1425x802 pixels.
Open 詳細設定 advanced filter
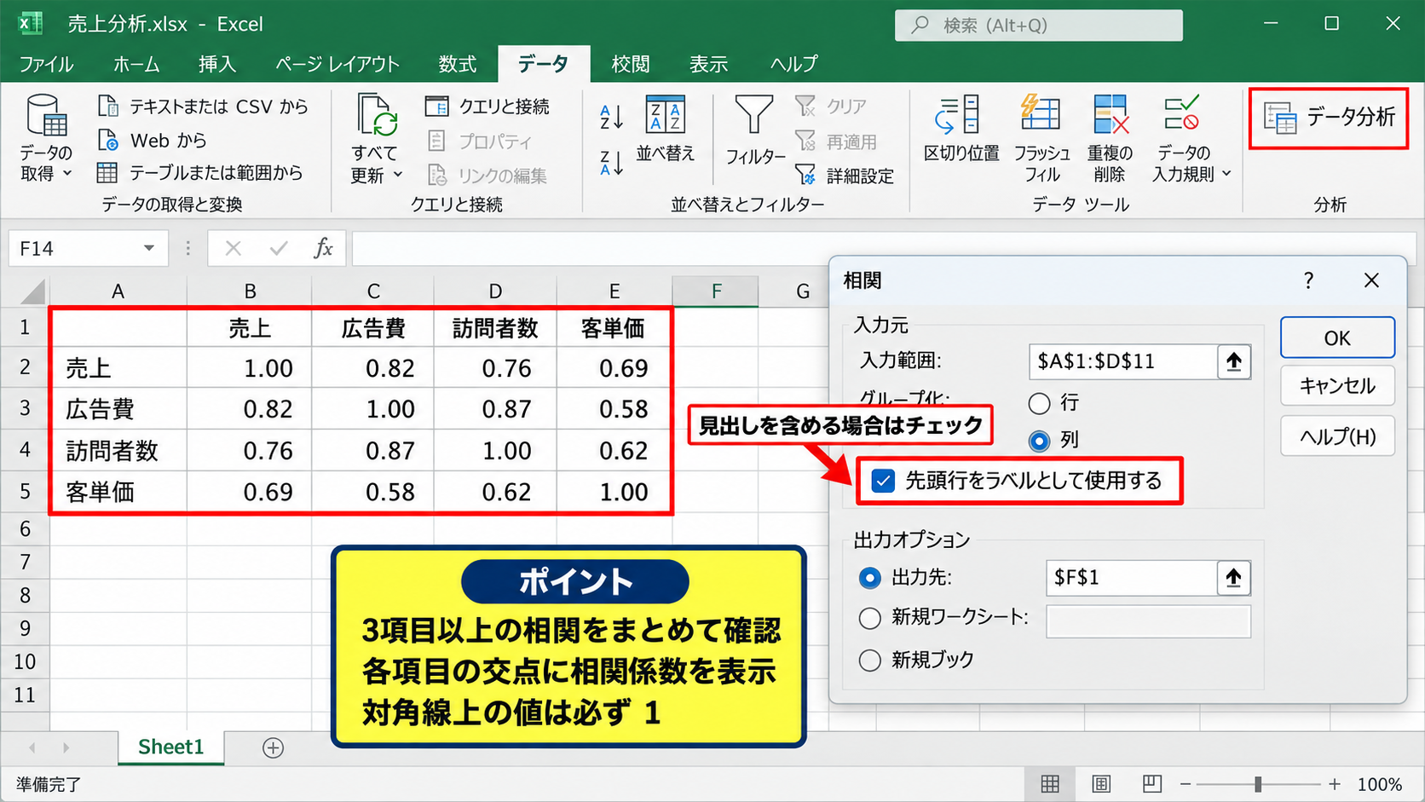pyautogui.click(x=845, y=176)
